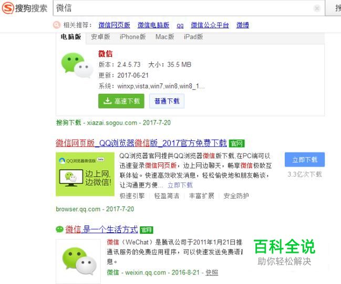The image size is (341, 284).
Task: Open related suggestion 微信网页版
Action: pos(114,25)
